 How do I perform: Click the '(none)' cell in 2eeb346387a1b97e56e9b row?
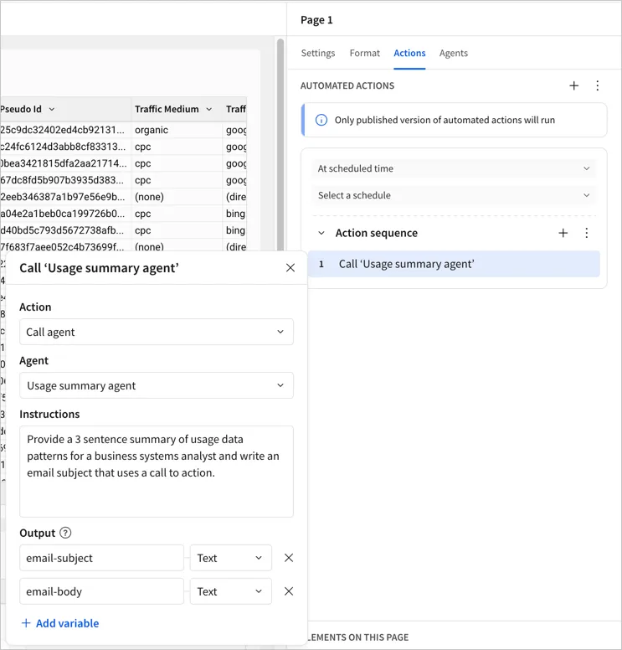(177, 197)
